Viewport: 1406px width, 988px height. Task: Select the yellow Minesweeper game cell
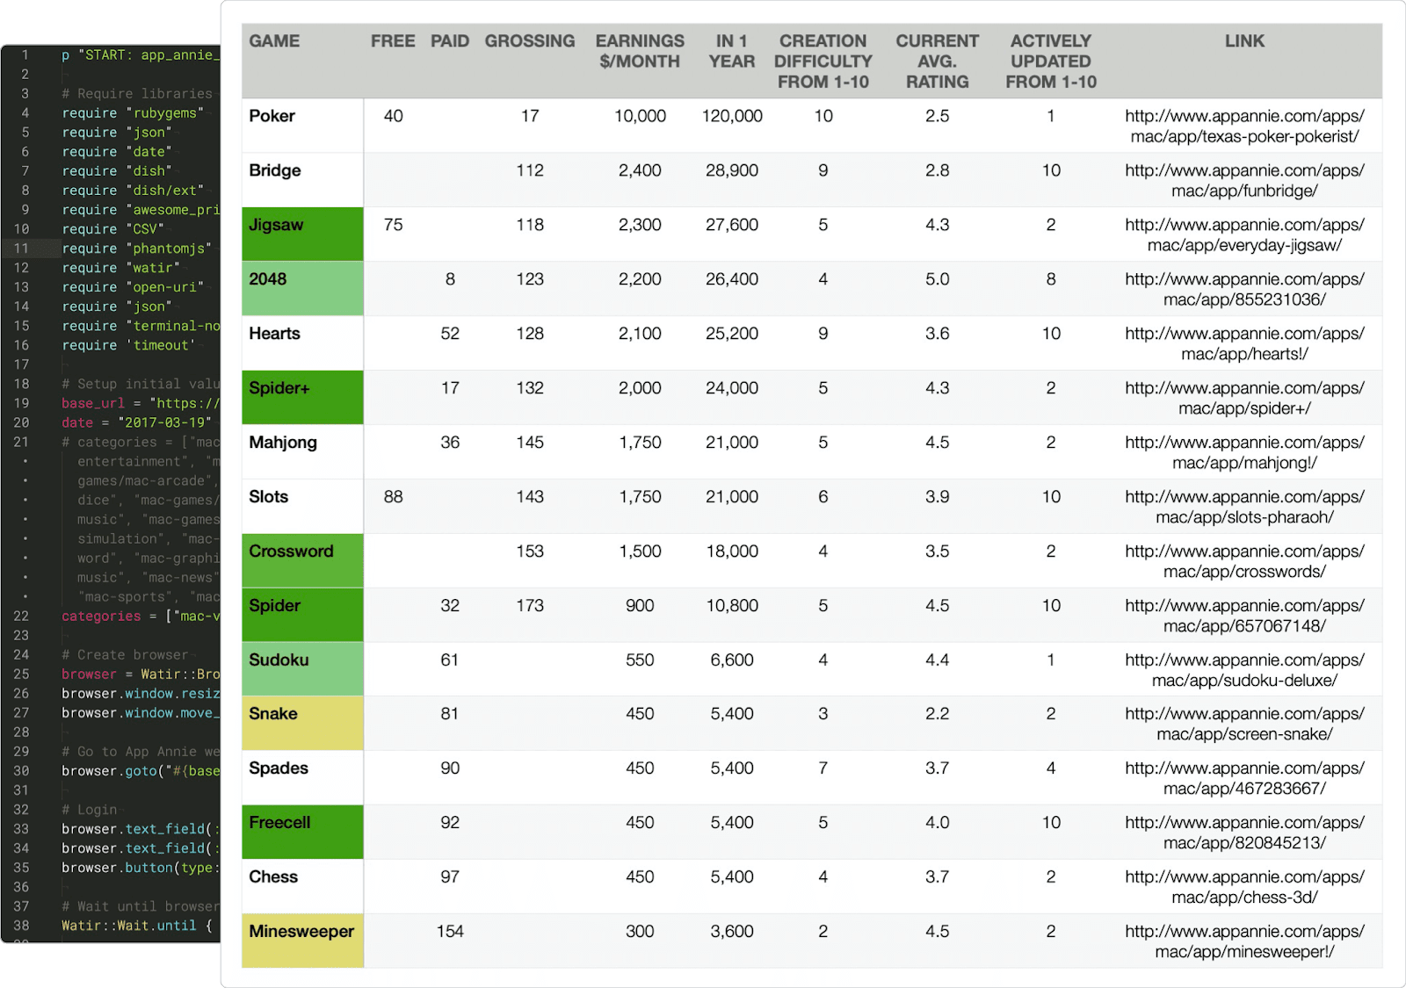click(x=302, y=941)
